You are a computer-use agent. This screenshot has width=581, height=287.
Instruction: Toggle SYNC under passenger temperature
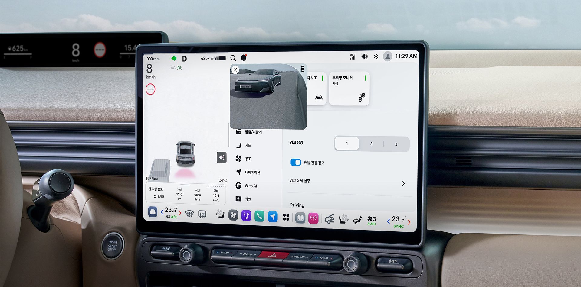(x=399, y=226)
